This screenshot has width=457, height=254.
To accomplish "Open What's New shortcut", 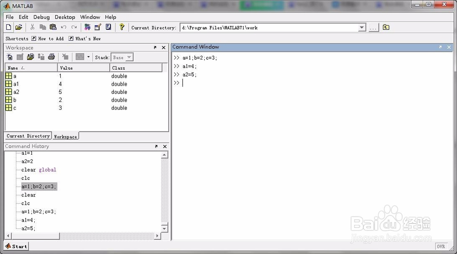I will click(x=85, y=38).
